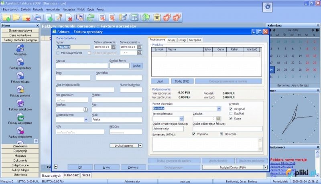
Task: Click the green refresh arrows icon
Action: (91, 18)
